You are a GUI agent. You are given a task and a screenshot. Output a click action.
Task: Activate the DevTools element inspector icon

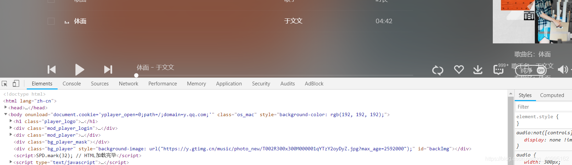click(x=5, y=84)
